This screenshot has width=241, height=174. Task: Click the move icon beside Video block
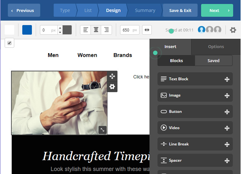(227, 128)
